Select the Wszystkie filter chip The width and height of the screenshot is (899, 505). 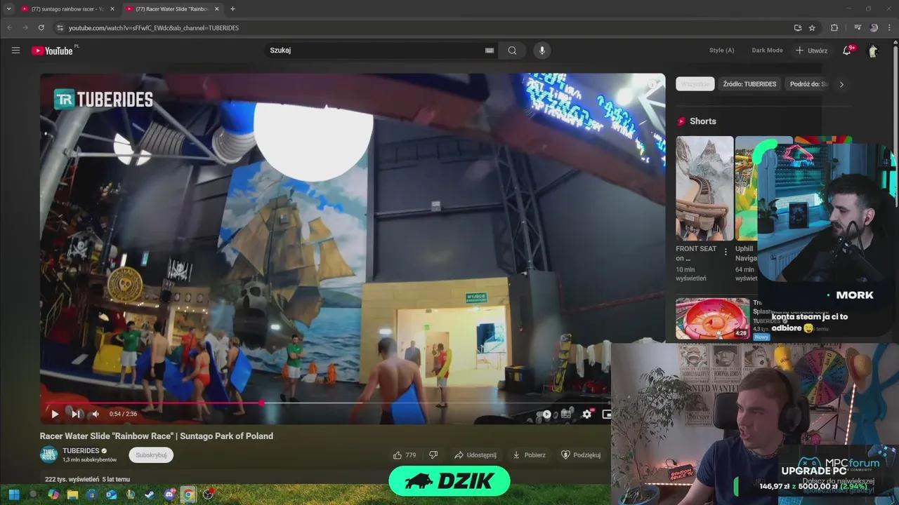695,84
